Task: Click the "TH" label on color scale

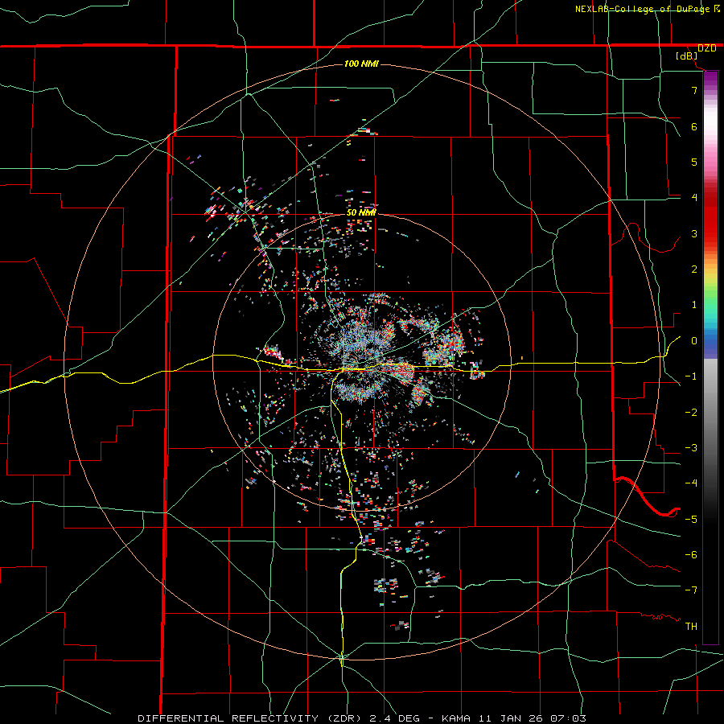Action: coord(691,627)
